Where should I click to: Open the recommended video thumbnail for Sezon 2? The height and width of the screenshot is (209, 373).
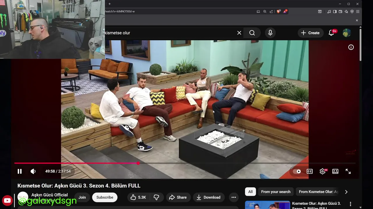(267, 205)
